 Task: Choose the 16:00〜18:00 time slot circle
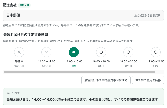coord(101,52)
